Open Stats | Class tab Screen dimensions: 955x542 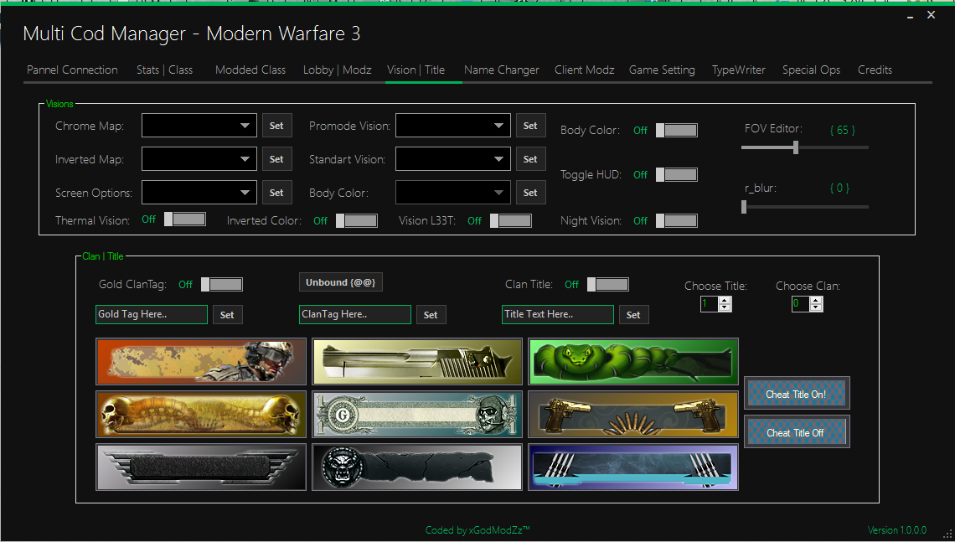164,70
